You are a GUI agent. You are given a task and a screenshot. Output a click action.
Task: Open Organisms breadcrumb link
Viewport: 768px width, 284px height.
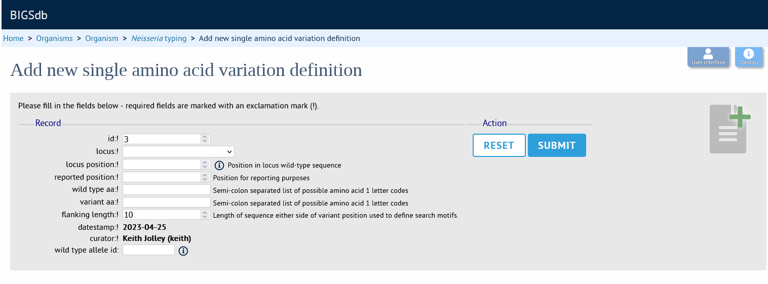click(54, 38)
